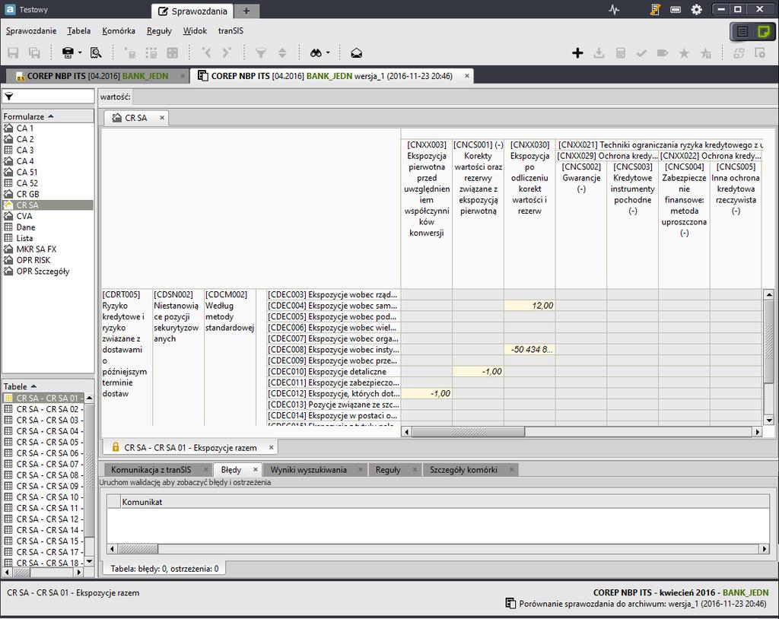Click the Tabele list scroll down arrow
The width and height of the screenshot is (779, 619).
[x=90, y=561]
